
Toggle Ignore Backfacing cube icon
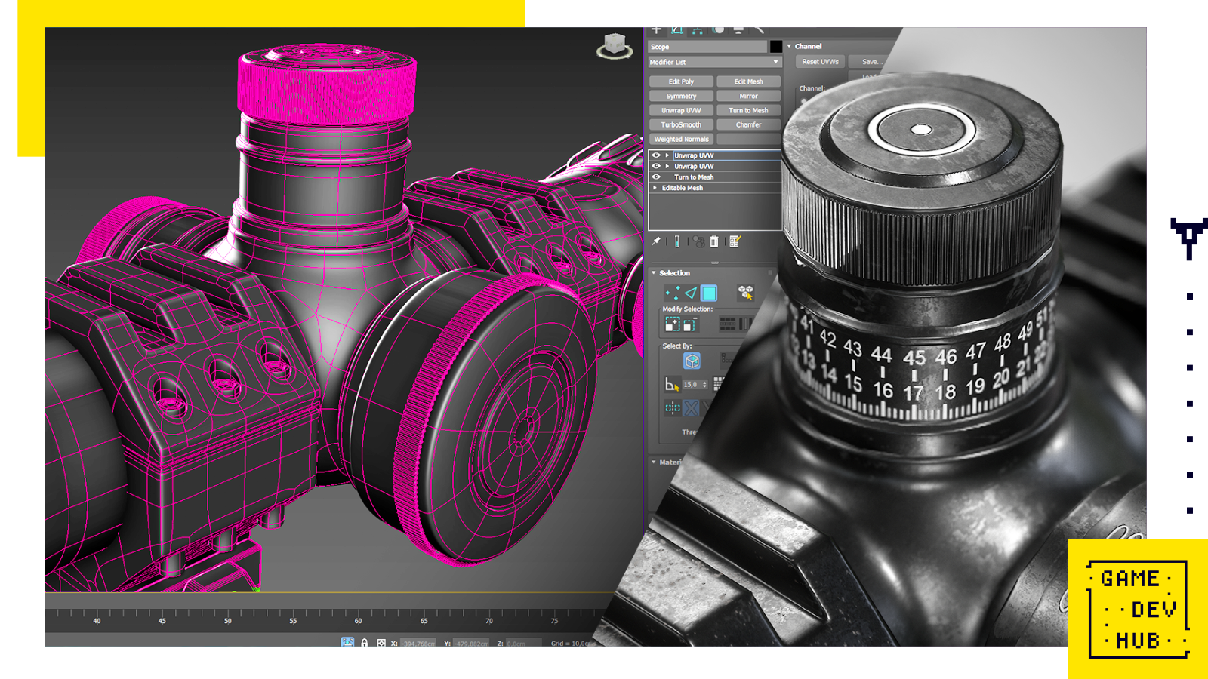(x=692, y=361)
